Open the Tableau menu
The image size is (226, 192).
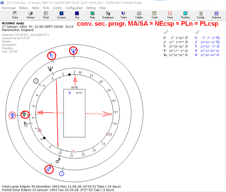click(x=24, y=8)
